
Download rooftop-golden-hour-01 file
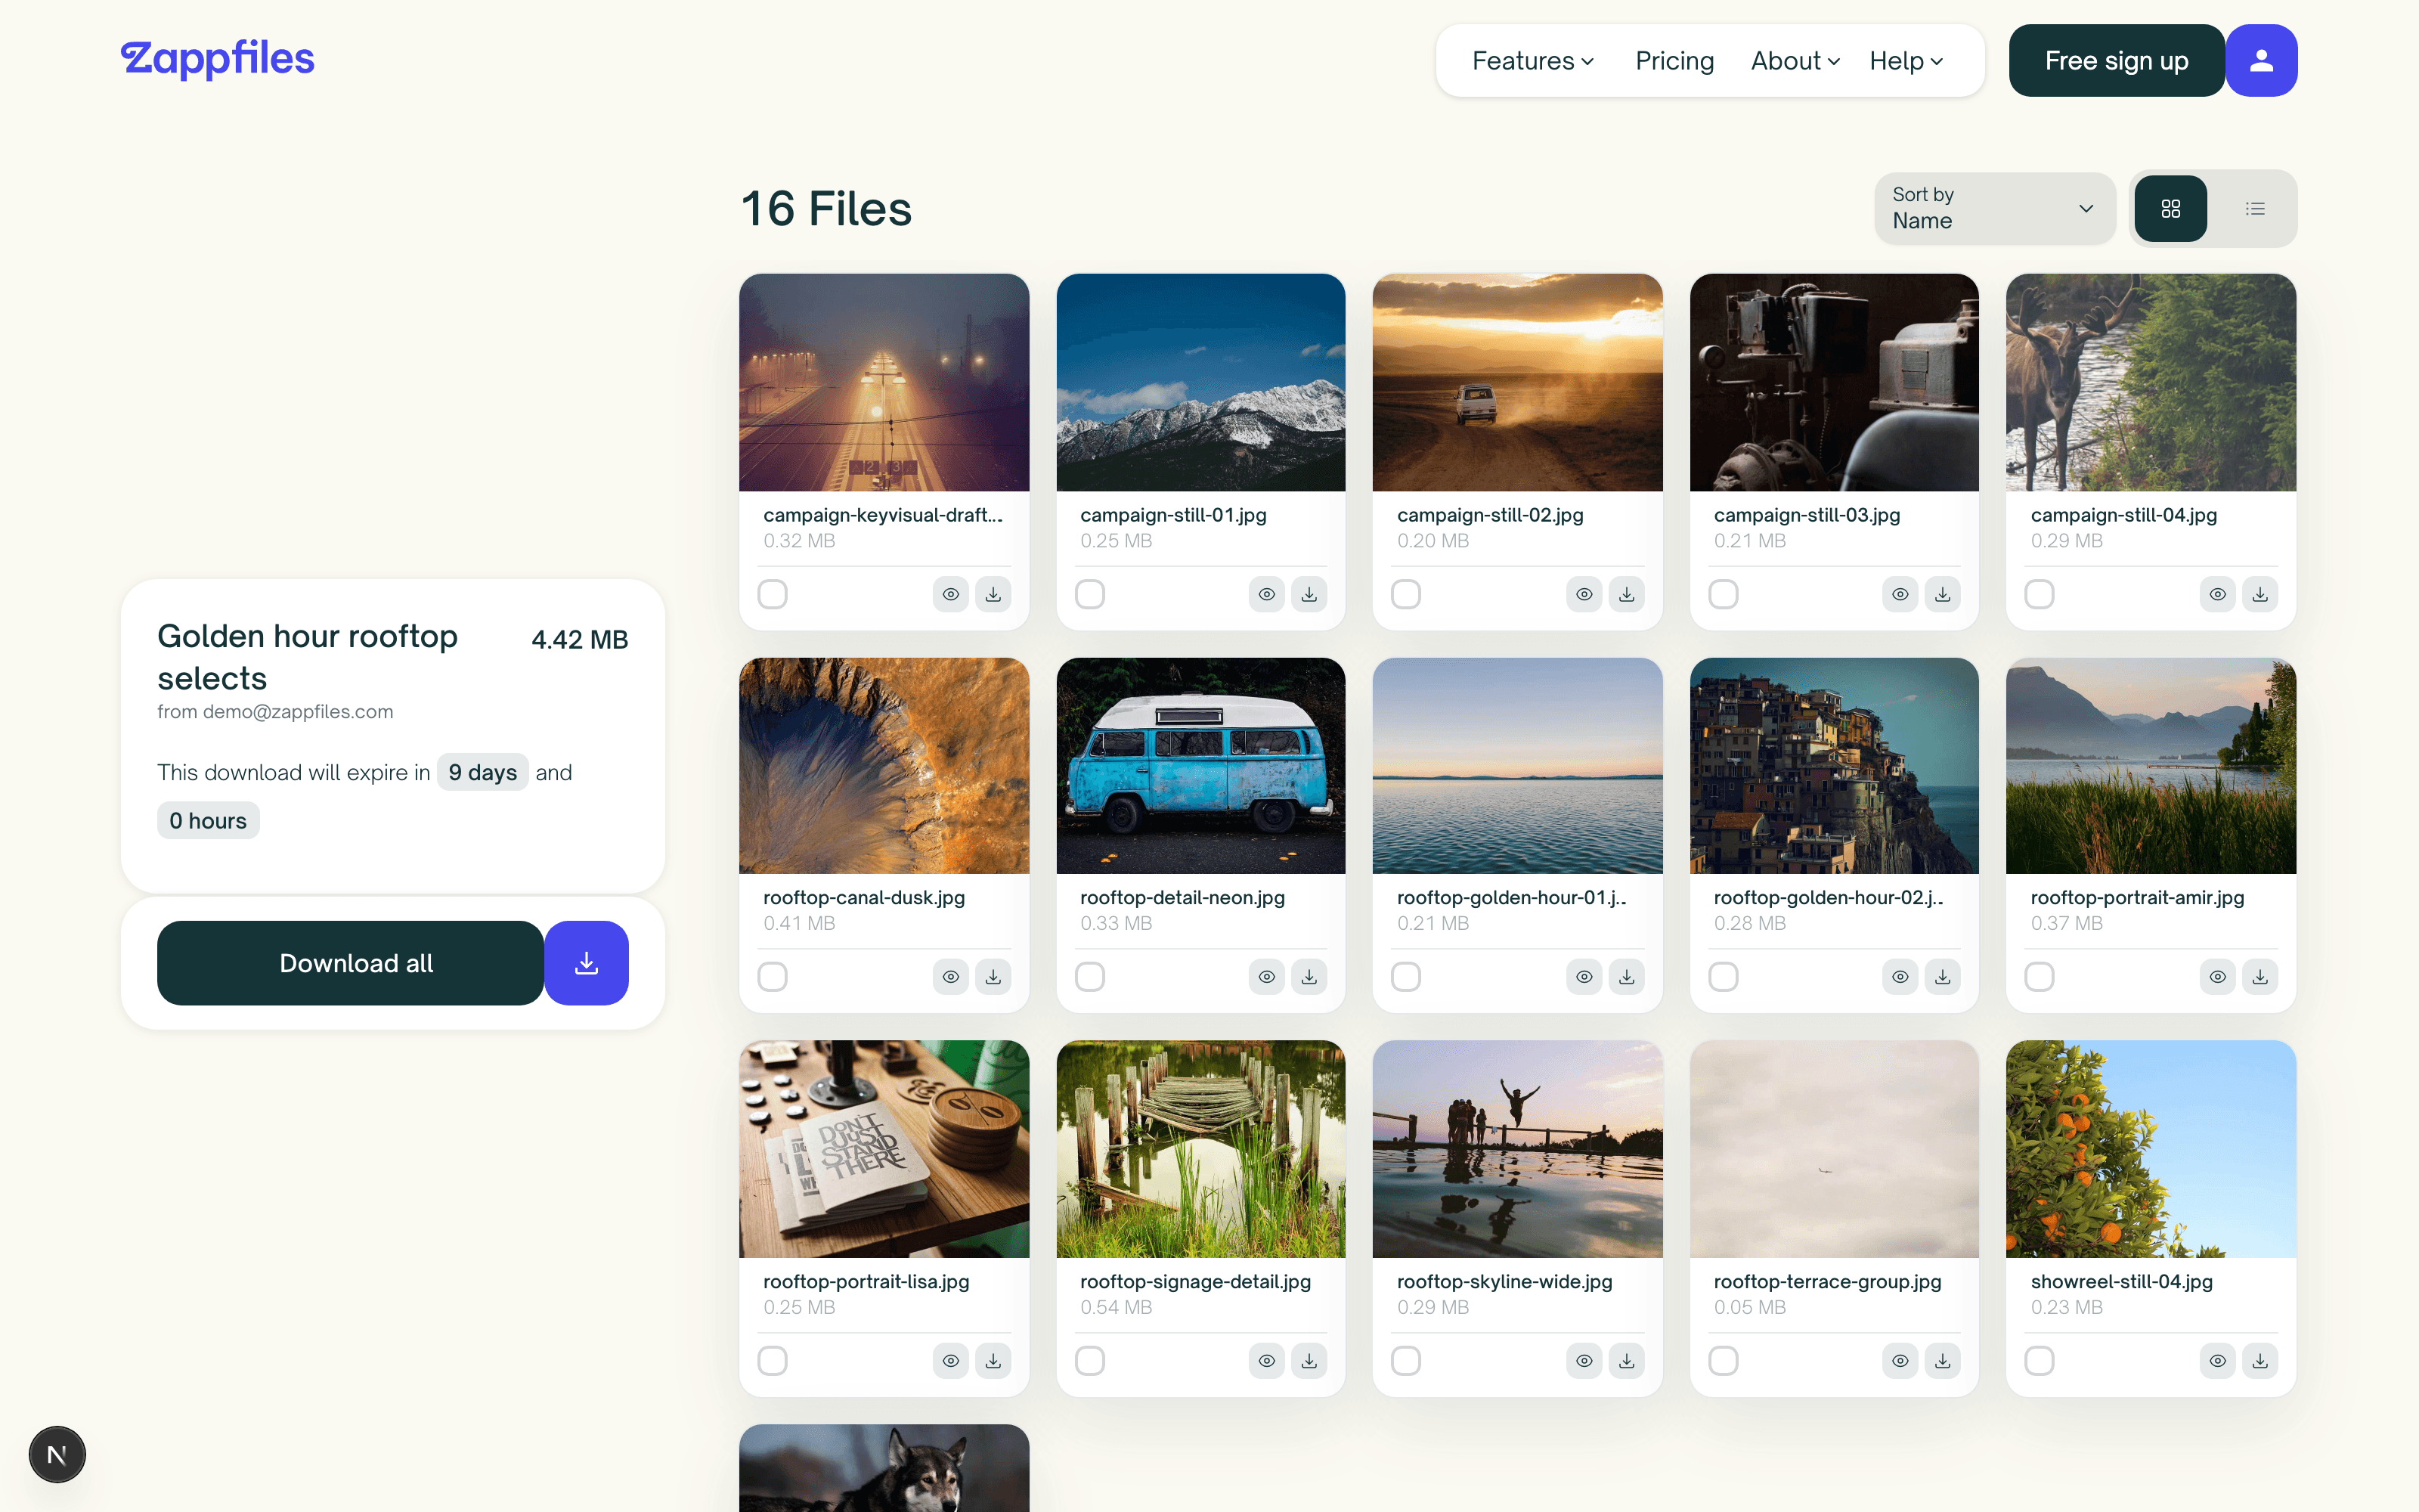[1626, 977]
